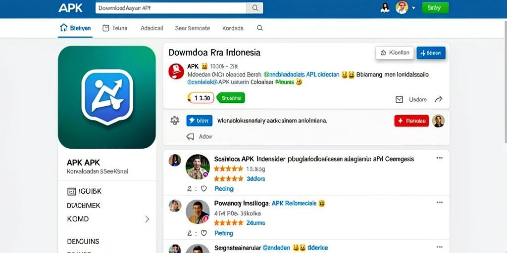Open the Kondads tab
This screenshot has width=507, height=253.
[233, 28]
